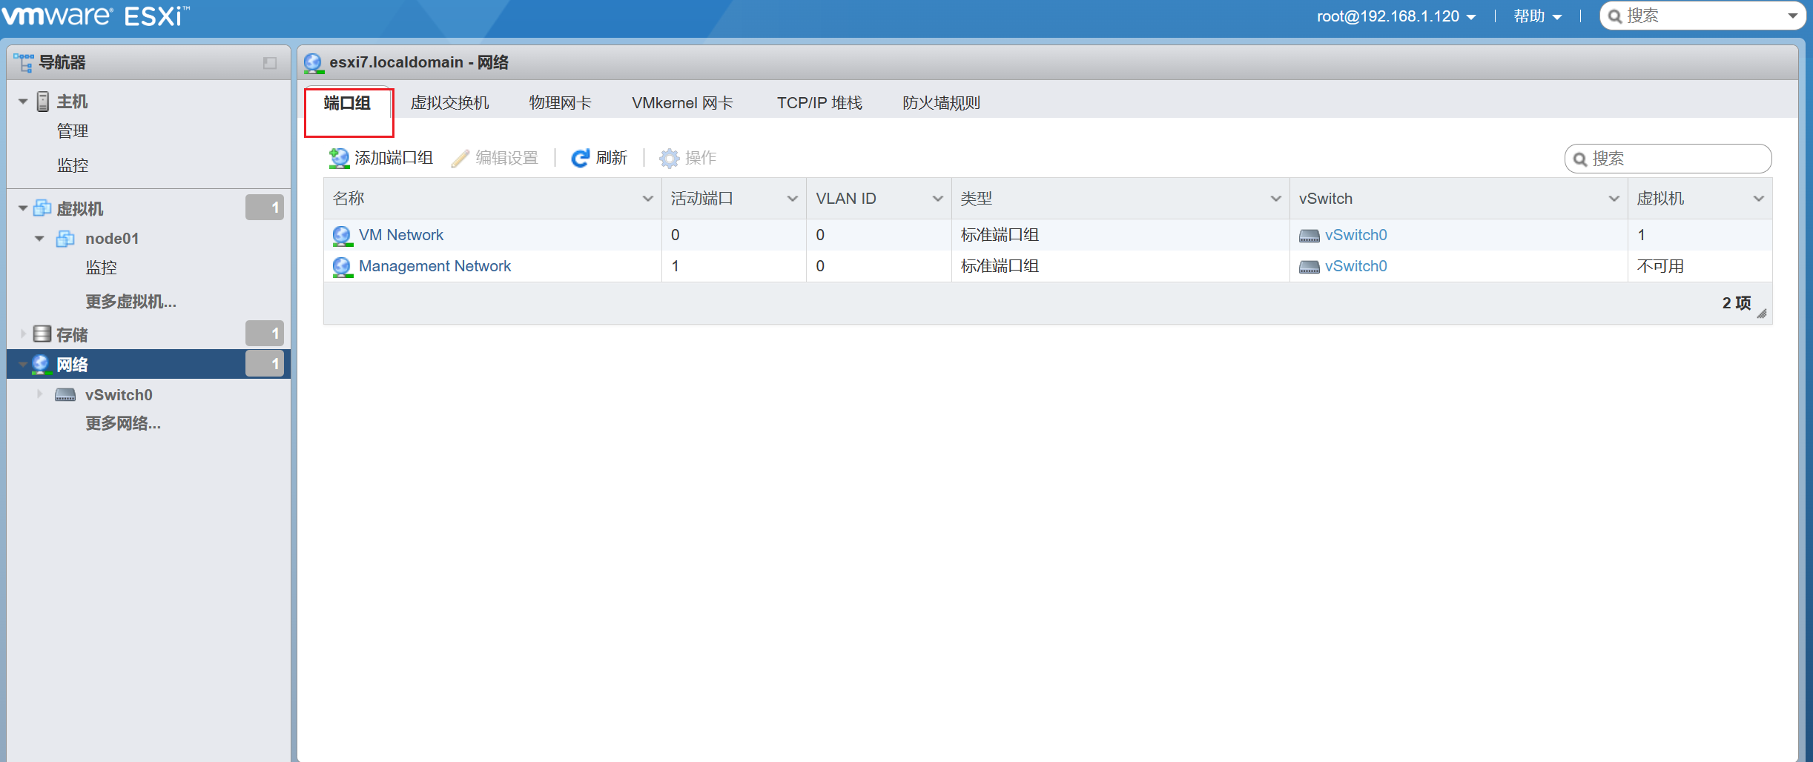The height and width of the screenshot is (762, 1813).
Task: Open the 活动端口 column dropdown arrow
Action: 792,199
